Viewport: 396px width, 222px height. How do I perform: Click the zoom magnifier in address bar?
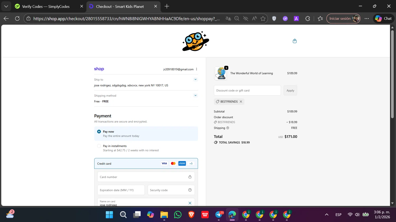tap(237, 18)
